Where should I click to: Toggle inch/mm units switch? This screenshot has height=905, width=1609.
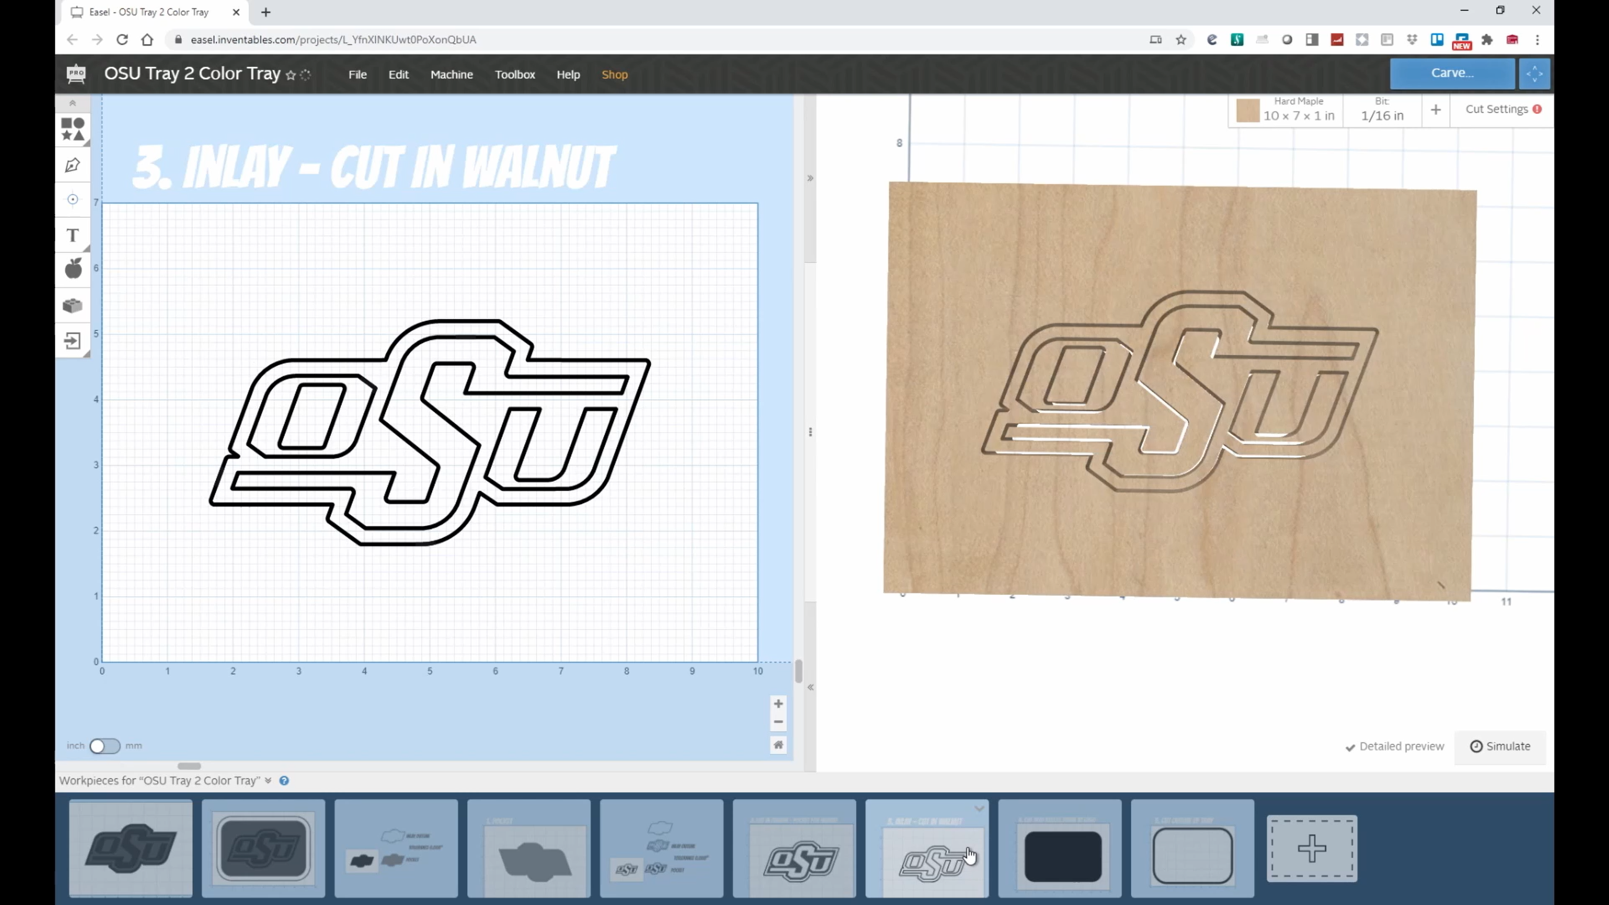[x=104, y=746]
